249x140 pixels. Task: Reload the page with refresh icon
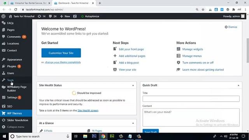(16, 9)
